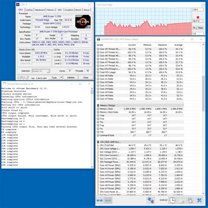Image resolution: width=208 pixels, height=208 pixels.
Task: Switch to the Mainboard tab
Action: 40,10
